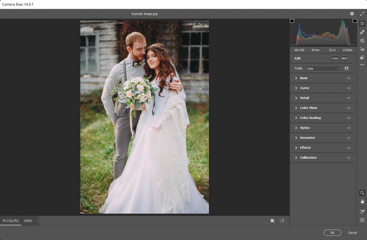Toggle full screen mode icon
The image size is (367, 240).
click(x=362, y=14)
